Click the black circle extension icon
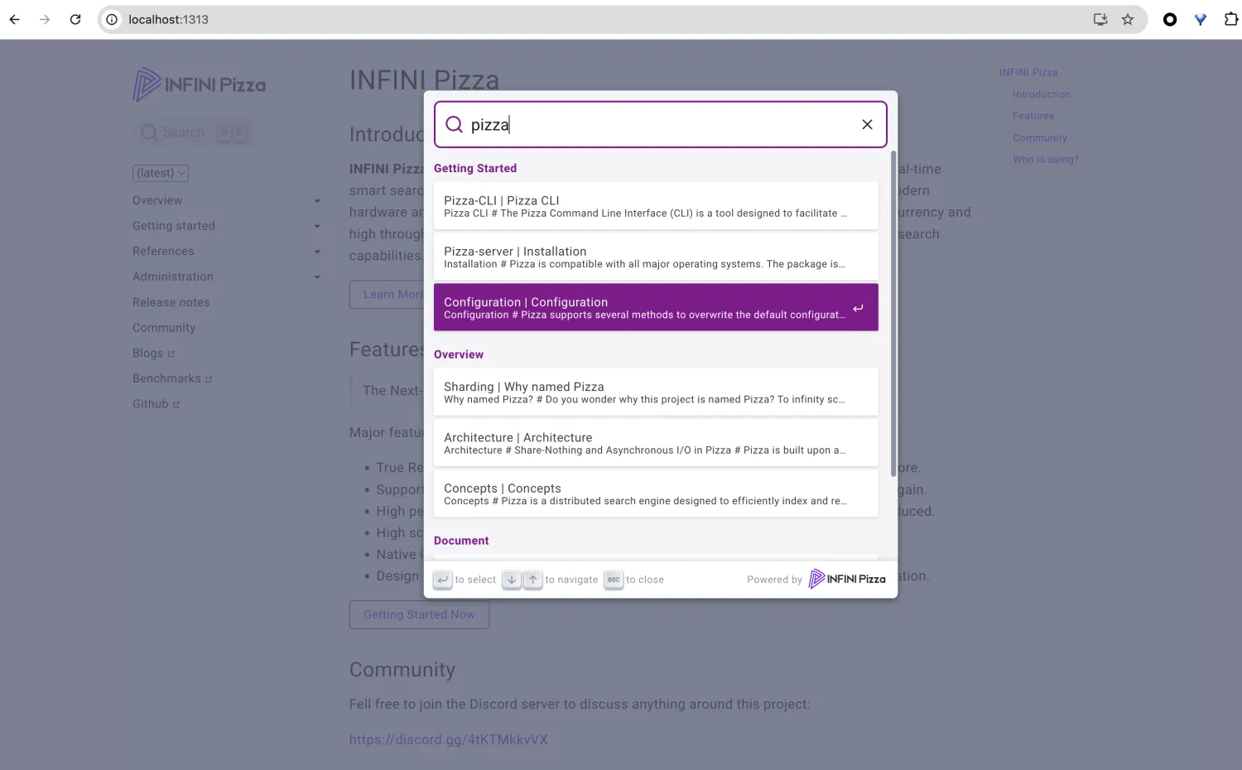 [1170, 19]
